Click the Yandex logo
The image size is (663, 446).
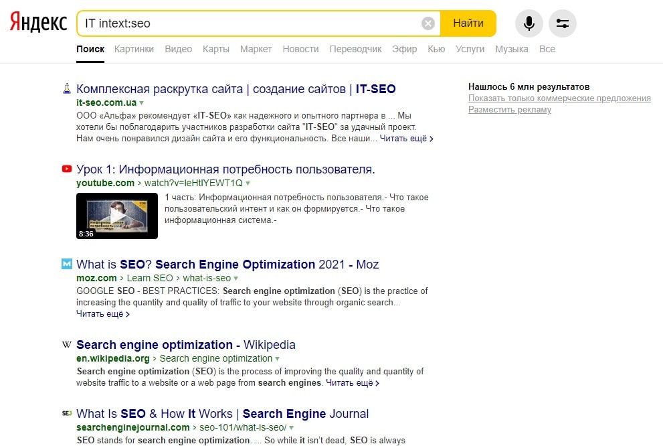point(38,23)
